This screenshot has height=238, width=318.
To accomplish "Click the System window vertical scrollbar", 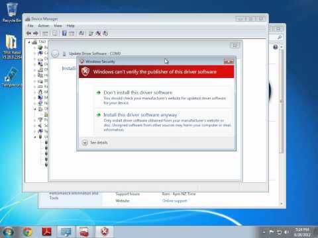I will pos(282,101).
